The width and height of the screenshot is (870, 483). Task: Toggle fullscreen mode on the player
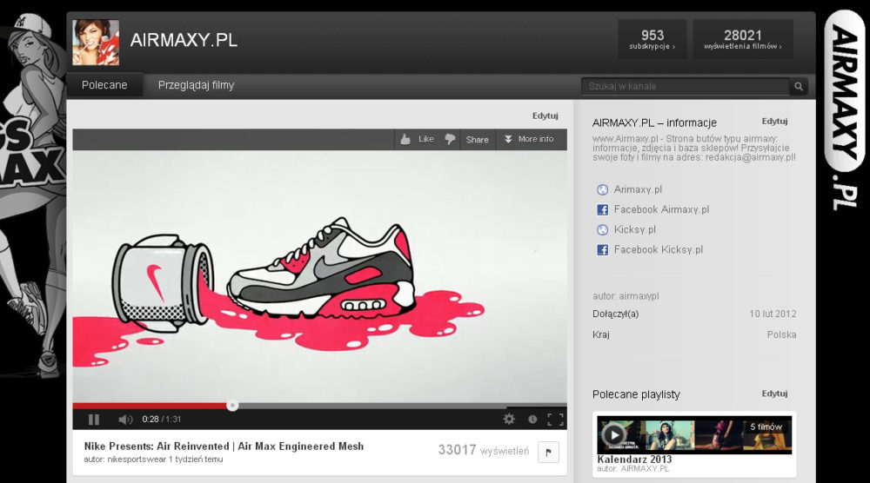pos(555,420)
